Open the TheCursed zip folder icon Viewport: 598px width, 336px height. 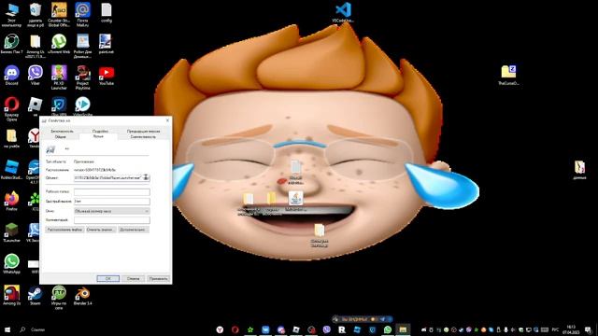click(x=508, y=75)
